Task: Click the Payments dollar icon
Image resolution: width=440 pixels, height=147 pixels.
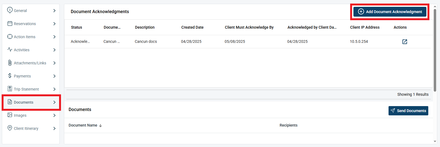Action: tap(10, 76)
